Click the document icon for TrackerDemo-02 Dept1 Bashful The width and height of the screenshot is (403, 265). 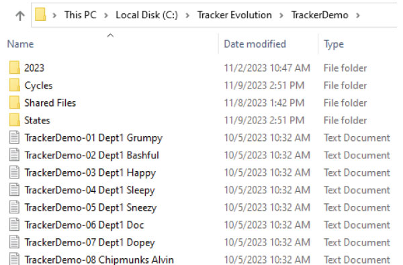pyautogui.click(x=14, y=155)
